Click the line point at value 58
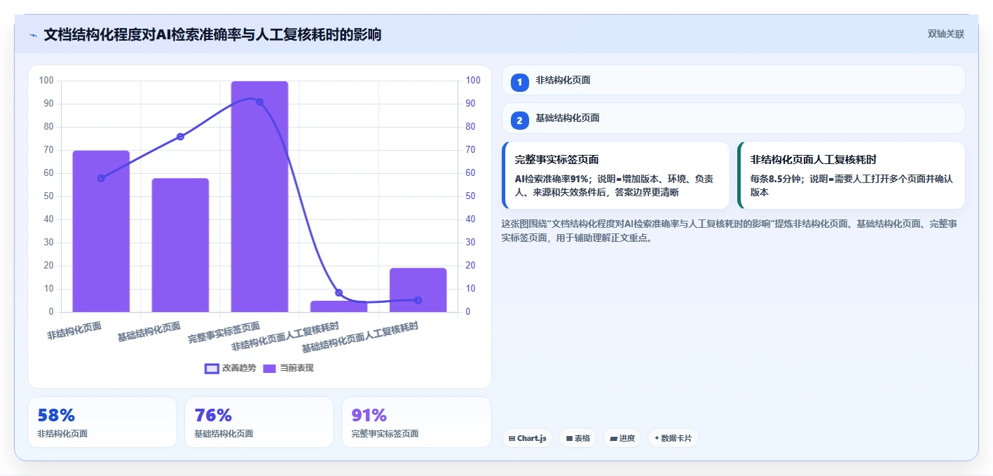 (101, 178)
